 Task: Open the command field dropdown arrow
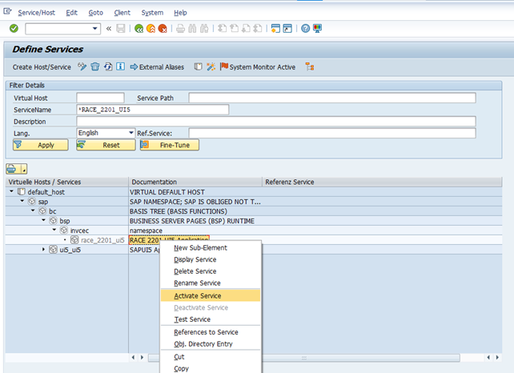click(x=95, y=29)
